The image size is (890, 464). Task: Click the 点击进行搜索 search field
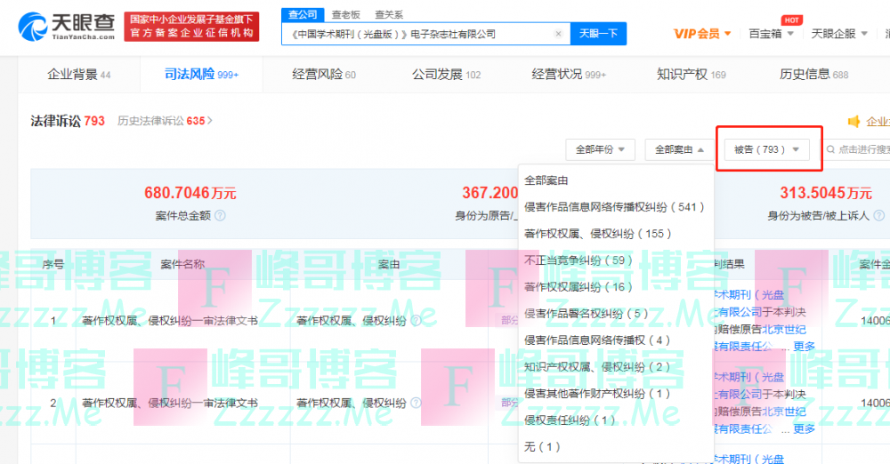857,149
